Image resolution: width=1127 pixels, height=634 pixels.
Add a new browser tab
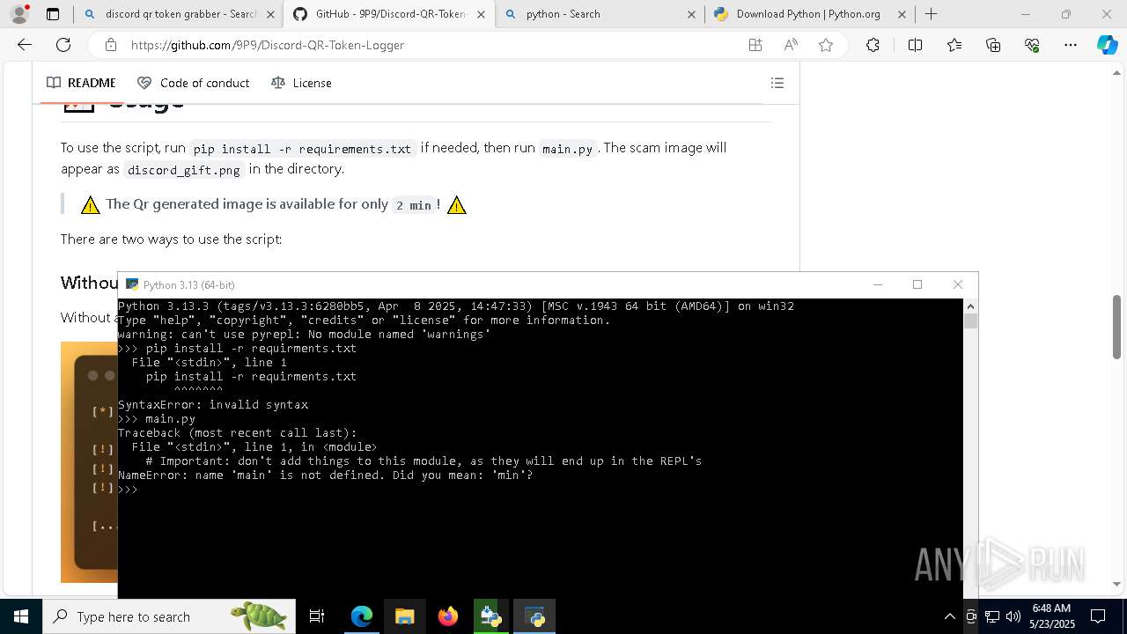[x=931, y=14]
